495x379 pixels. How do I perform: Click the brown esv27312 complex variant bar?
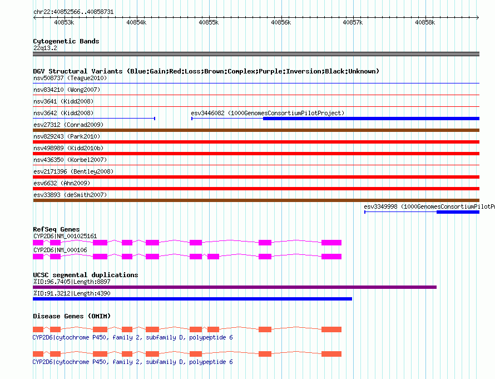(x=256, y=130)
